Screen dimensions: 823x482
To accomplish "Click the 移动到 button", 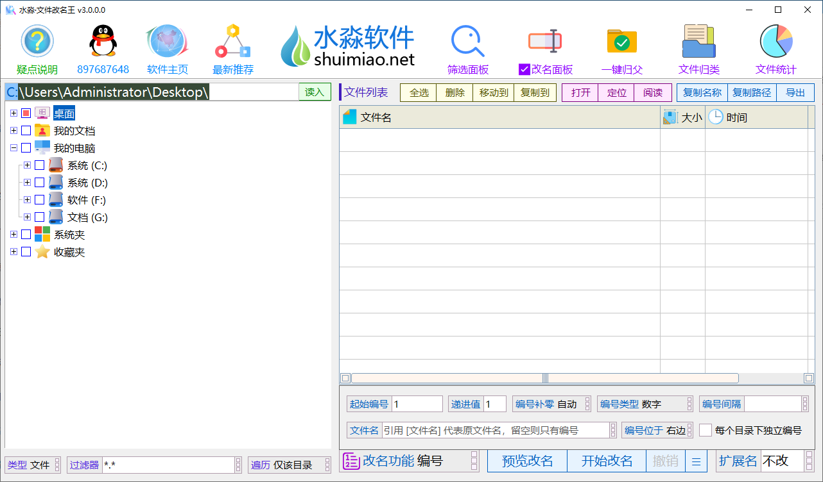I will tap(493, 92).
